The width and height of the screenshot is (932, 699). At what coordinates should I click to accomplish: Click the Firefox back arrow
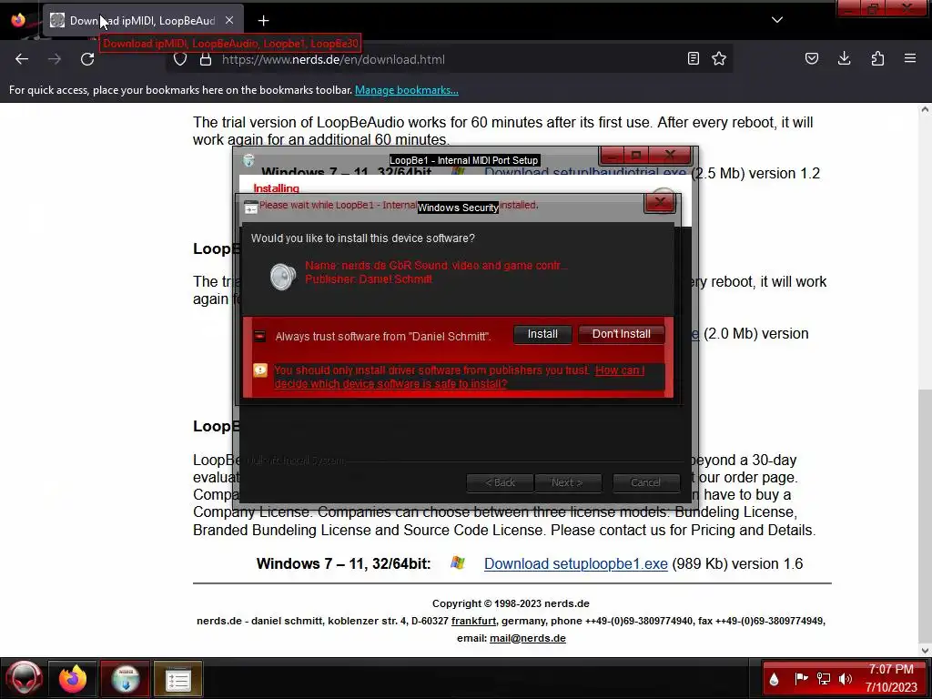coord(22,59)
